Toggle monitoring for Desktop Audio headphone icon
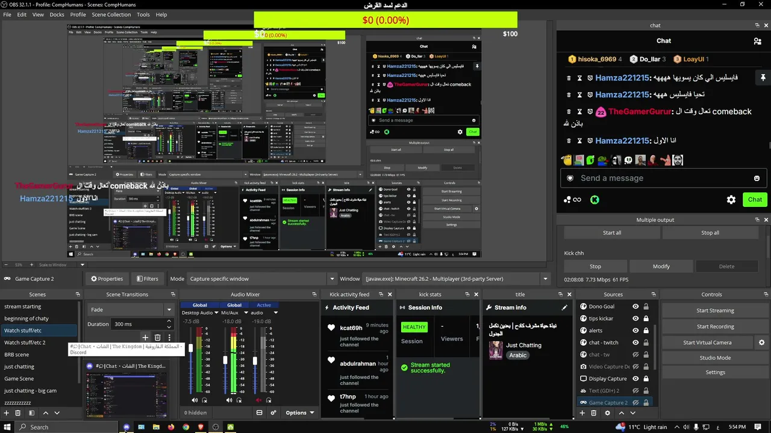 [205, 401]
